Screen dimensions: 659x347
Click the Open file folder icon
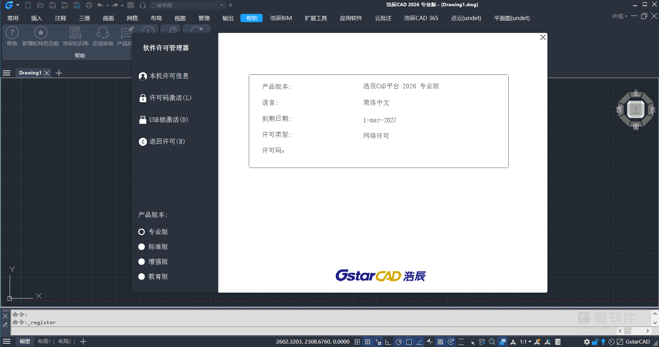pos(41,5)
